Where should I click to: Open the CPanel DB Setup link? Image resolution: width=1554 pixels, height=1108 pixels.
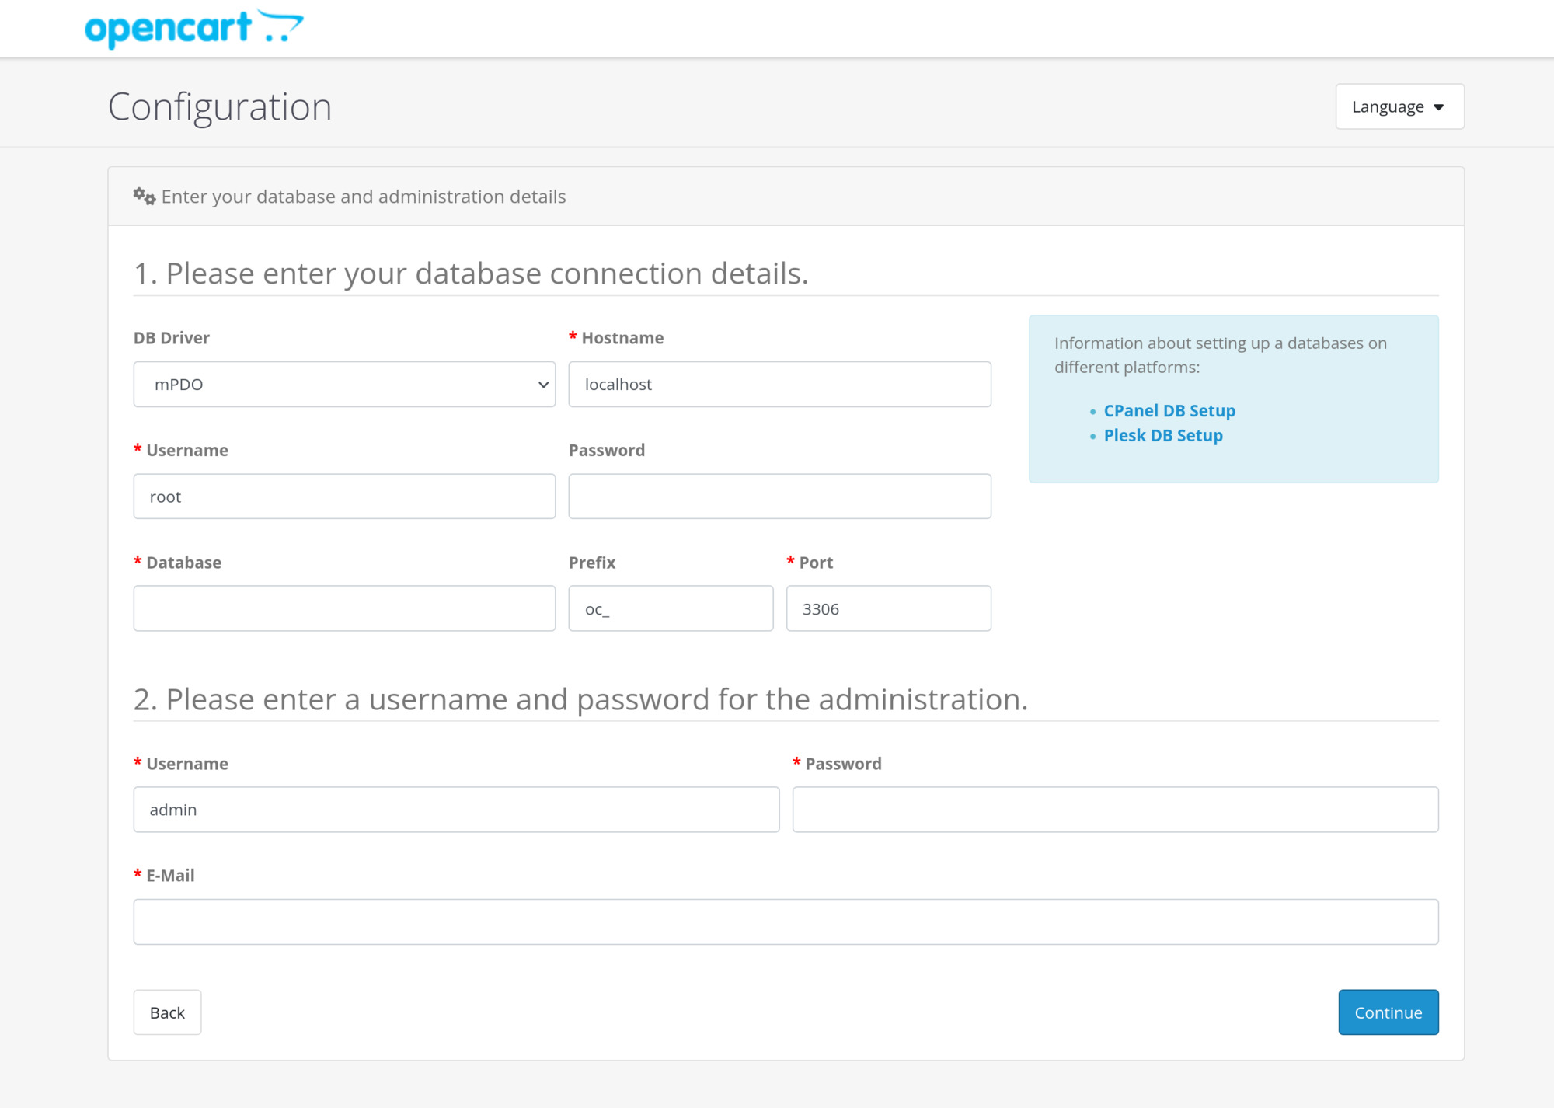pos(1169,410)
